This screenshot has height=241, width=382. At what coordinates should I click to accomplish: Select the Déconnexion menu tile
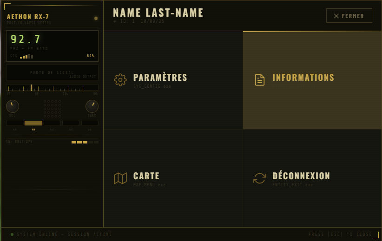tap(312, 178)
